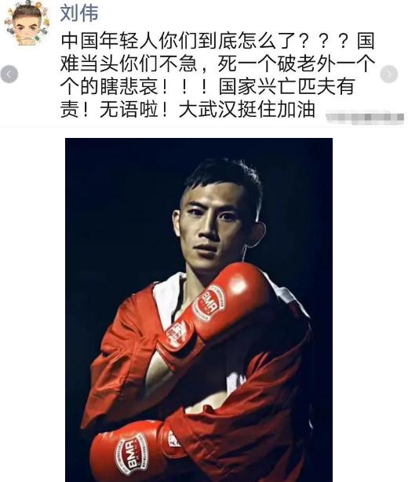Tap the boxer's short dark hair
The width and height of the screenshot is (408, 482).
pyautogui.click(x=223, y=177)
